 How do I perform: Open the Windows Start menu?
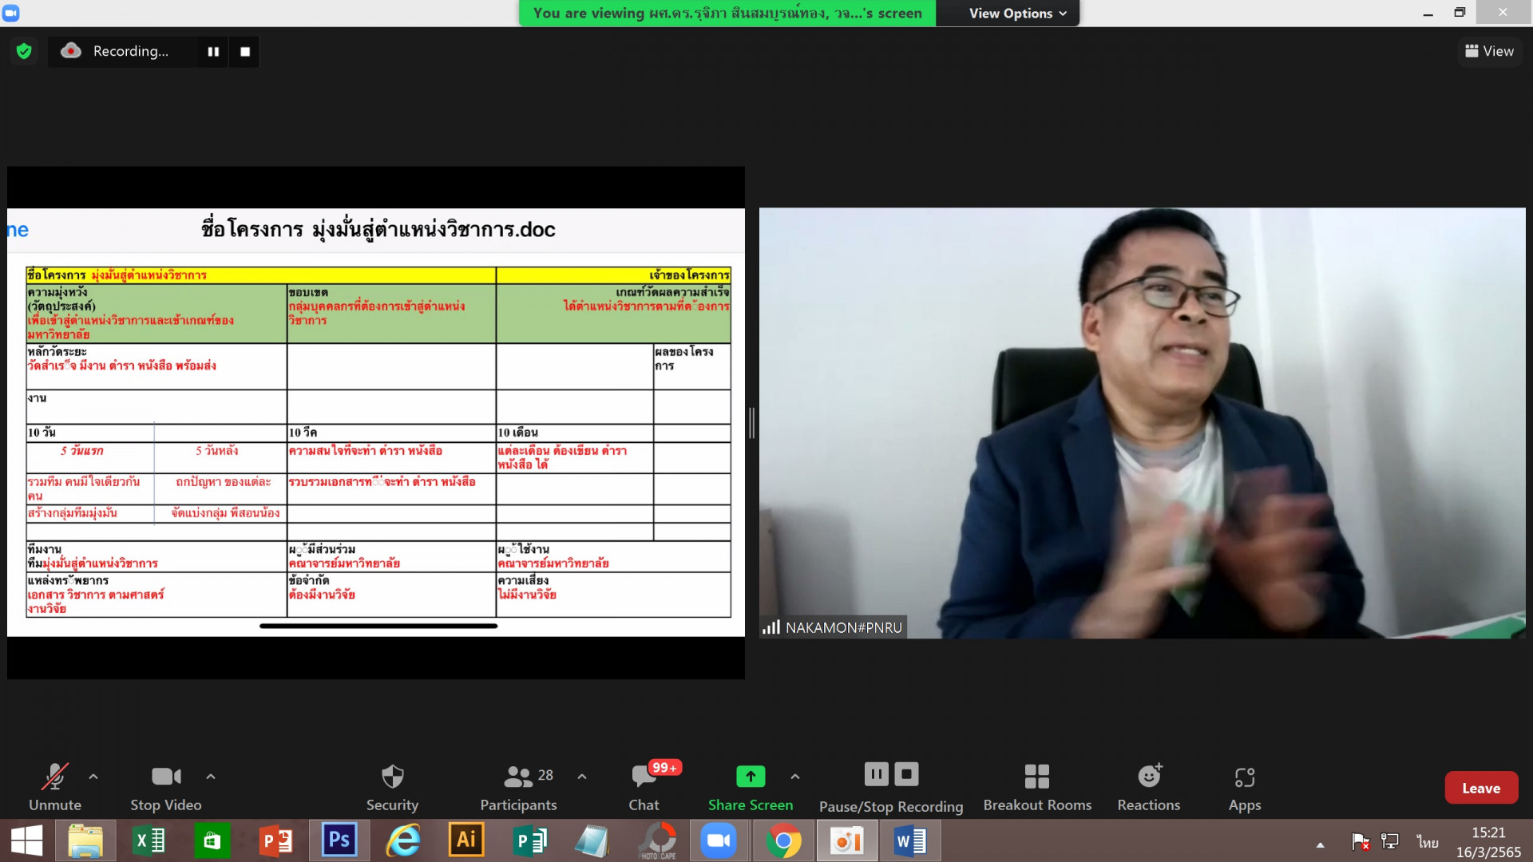(x=26, y=840)
